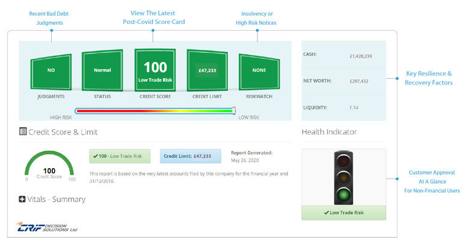Click the red-to-green risk gradient bar
The width and height of the screenshot is (469, 238).
155,111
